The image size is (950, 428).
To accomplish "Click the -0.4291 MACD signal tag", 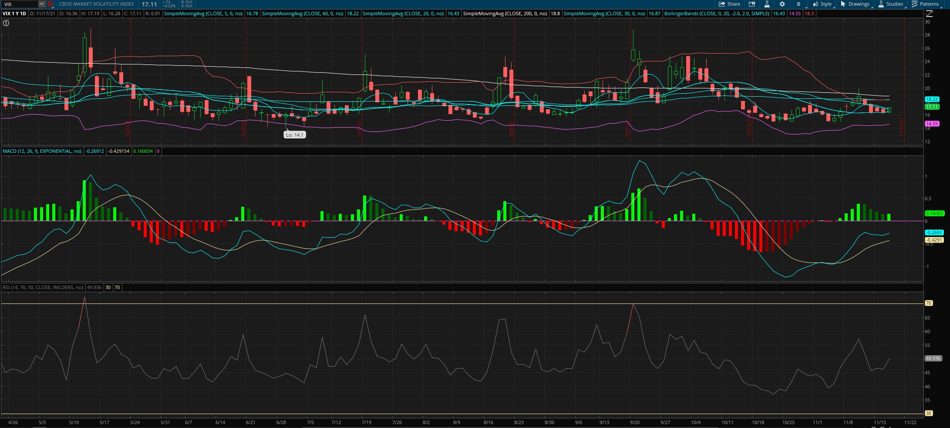I will tap(934, 240).
